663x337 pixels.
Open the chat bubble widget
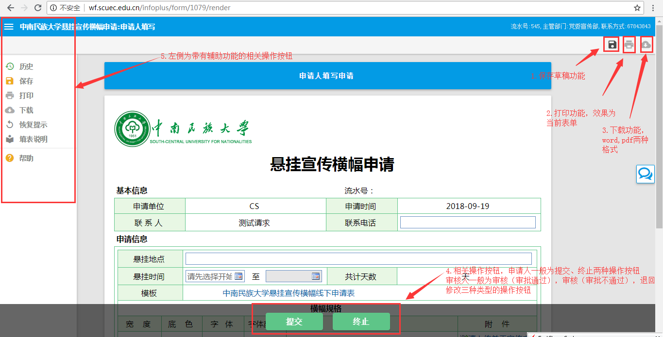646,174
